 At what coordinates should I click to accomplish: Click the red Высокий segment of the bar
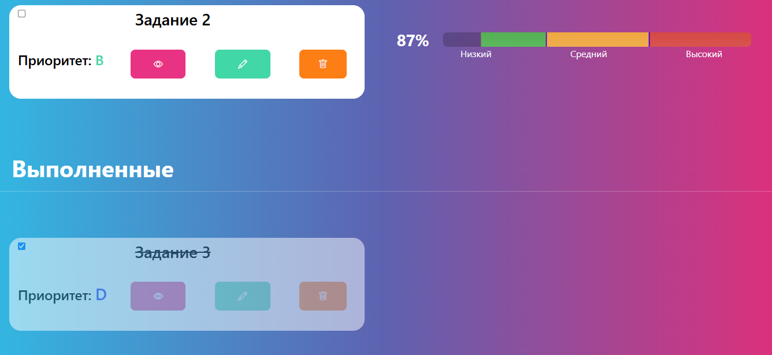[x=700, y=39]
